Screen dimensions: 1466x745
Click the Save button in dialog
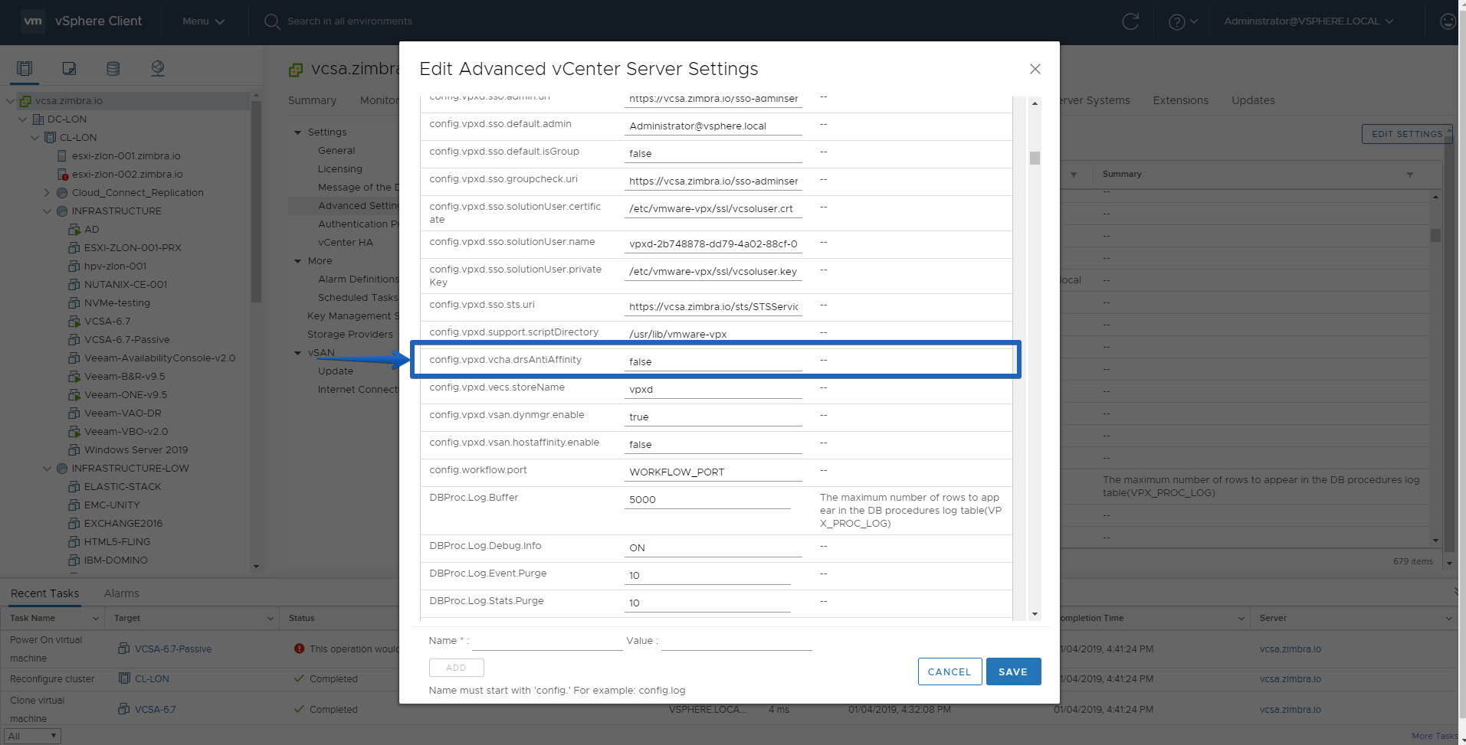tap(1013, 671)
